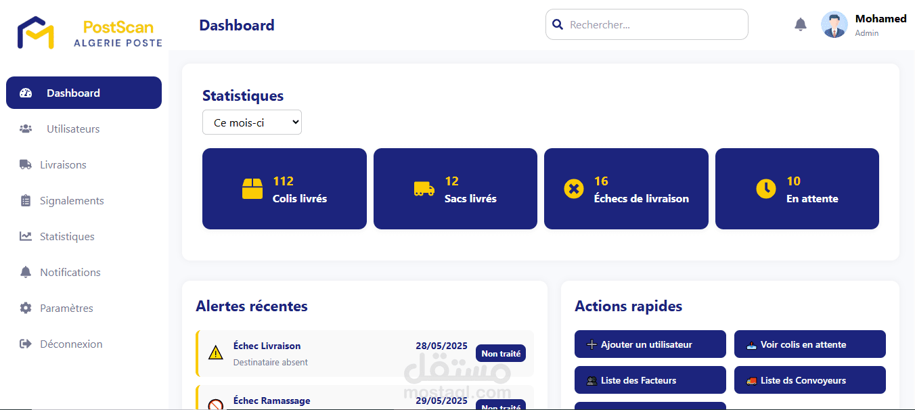Click the Mohamed user name

tap(880, 19)
